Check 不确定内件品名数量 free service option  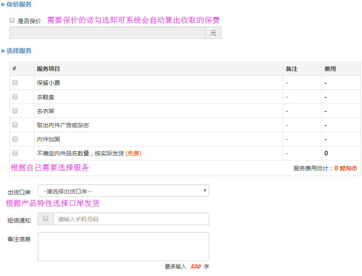(x=15, y=153)
